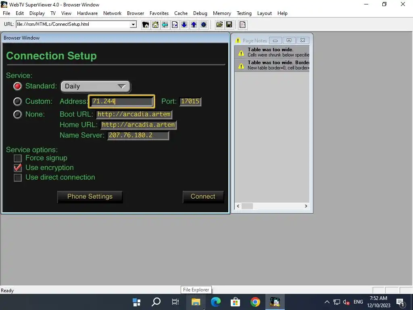Enable the Force signup checkbox
Image resolution: width=413 pixels, height=310 pixels.
pyautogui.click(x=18, y=158)
